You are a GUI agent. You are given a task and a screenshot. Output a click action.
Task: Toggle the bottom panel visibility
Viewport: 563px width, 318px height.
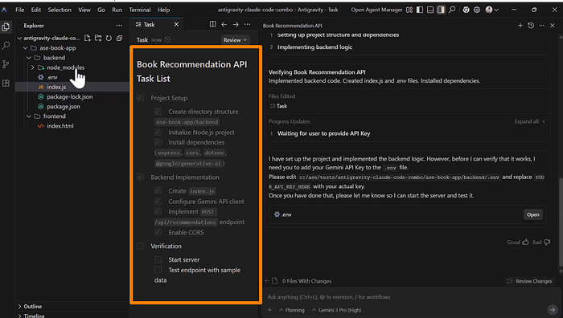coord(430,10)
